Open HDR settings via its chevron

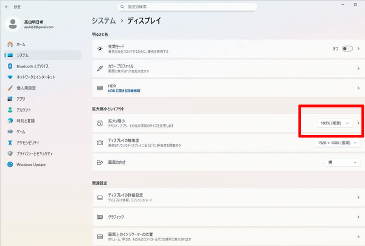pyautogui.click(x=358, y=88)
